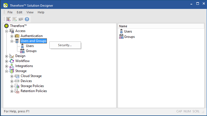Select Cloud Storage label in tree

[31, 76]
